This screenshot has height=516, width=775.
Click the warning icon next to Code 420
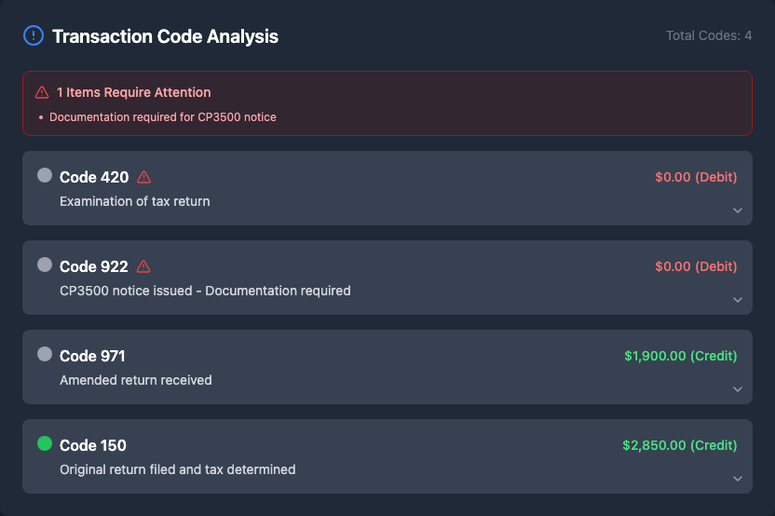tap(143, 177)
